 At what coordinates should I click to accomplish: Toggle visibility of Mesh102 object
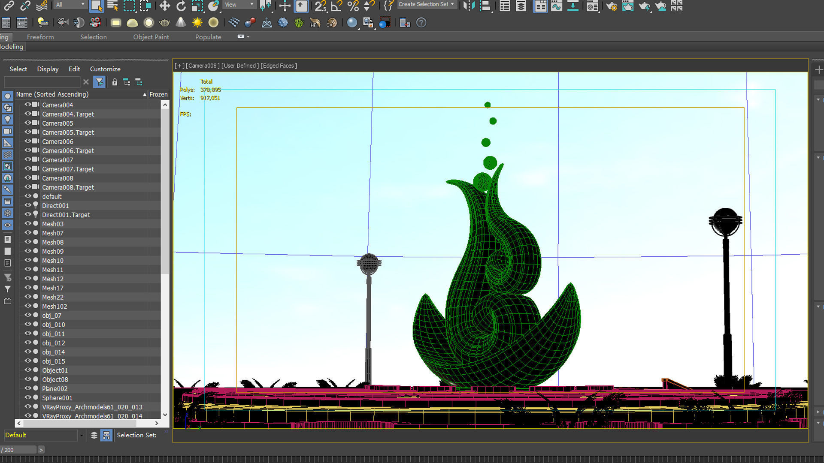coord(28,306)
